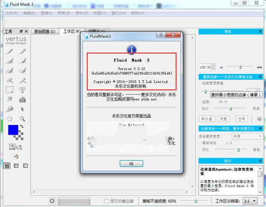Activate the third view mode toggle button
The image size is (266, 207).
pos(25,166)
